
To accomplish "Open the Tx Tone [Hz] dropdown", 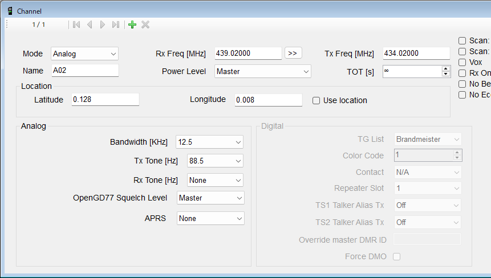I will tap(216, 161).
